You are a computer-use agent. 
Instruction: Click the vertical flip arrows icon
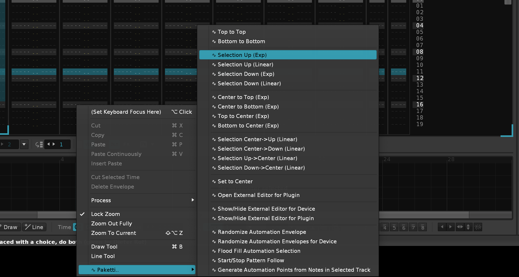[x=468, y=227]
